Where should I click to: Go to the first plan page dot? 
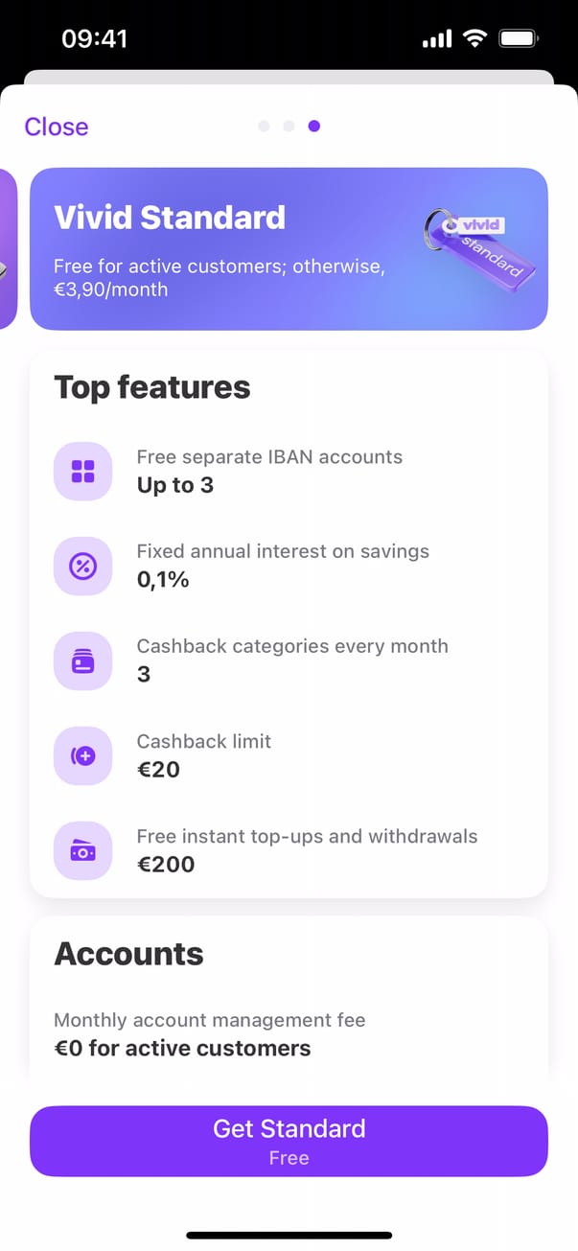click(264, 127)
